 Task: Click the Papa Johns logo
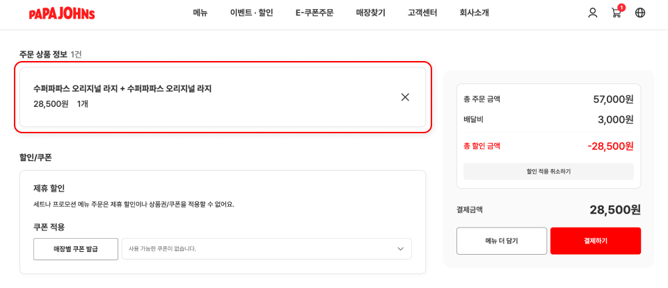[x=61, y=13]
